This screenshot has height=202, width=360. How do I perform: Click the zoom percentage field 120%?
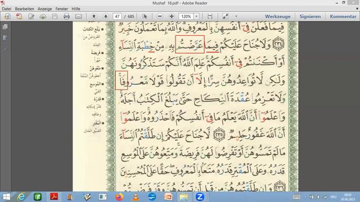186,16
